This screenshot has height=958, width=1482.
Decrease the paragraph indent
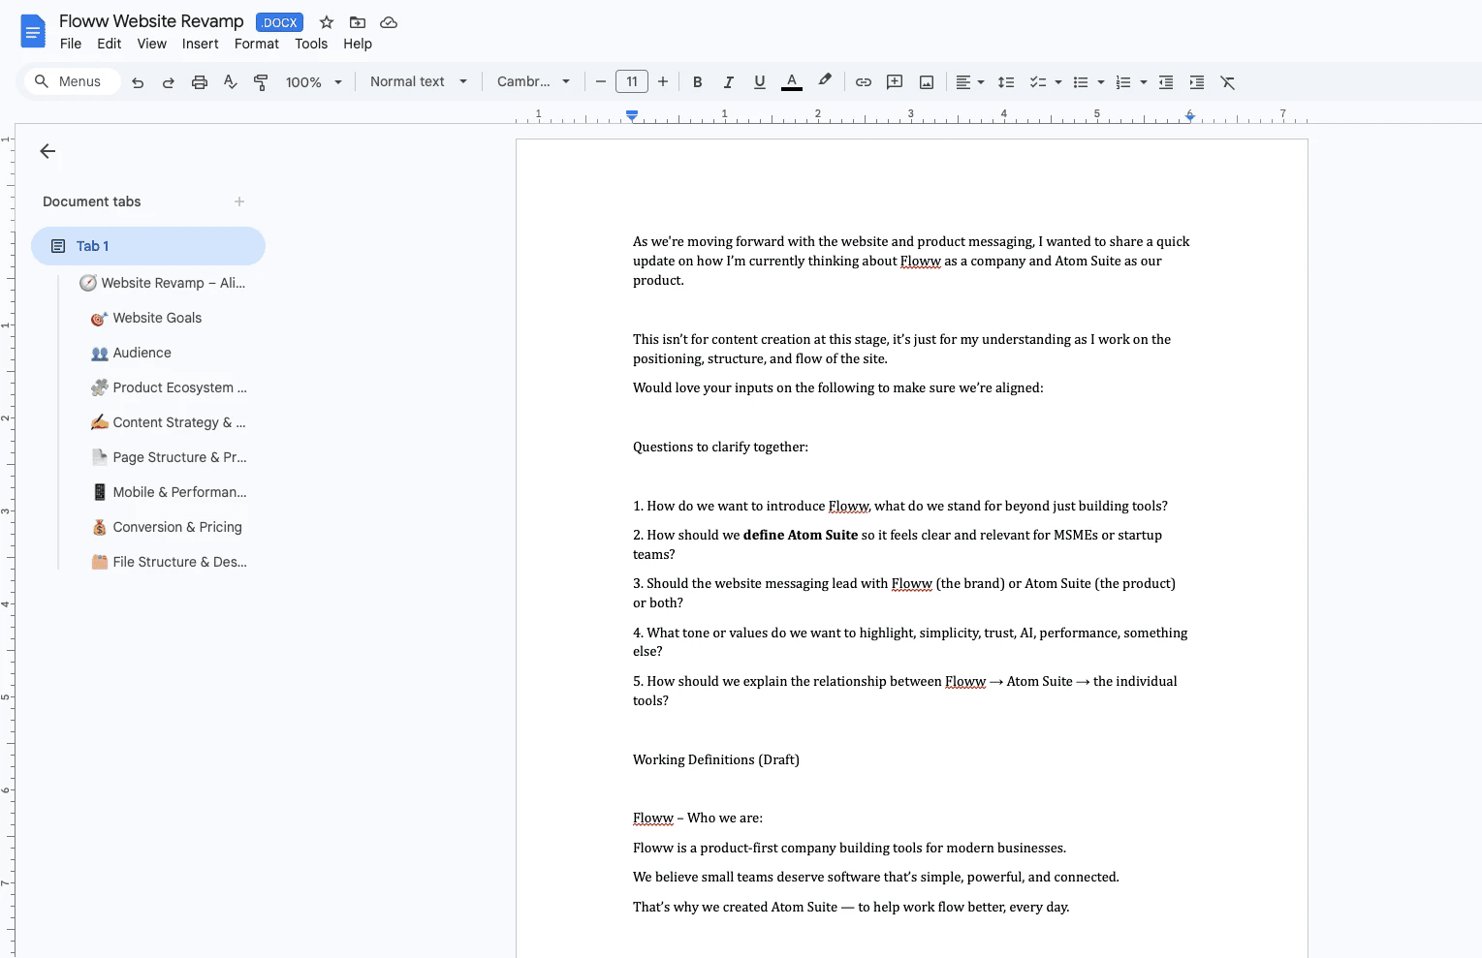(1166, 82)
